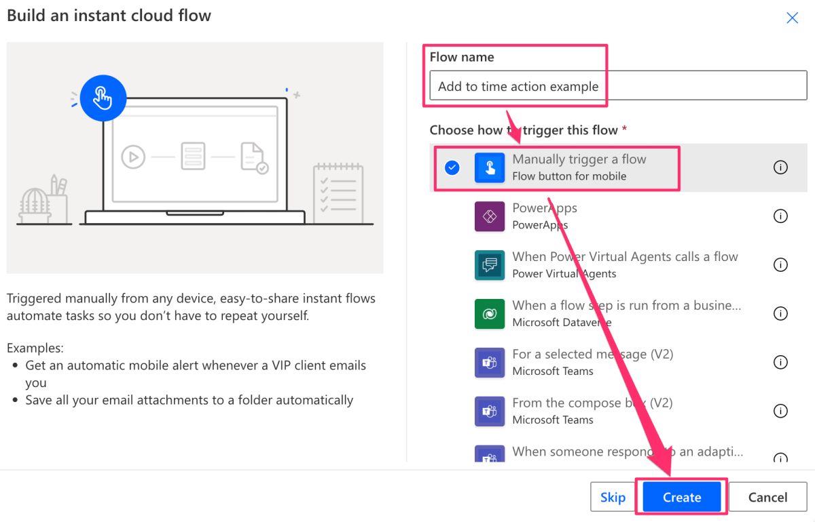Click the Microsoft Dataverse trigger icon
815x522 pixels.
[x=490, y=313]
